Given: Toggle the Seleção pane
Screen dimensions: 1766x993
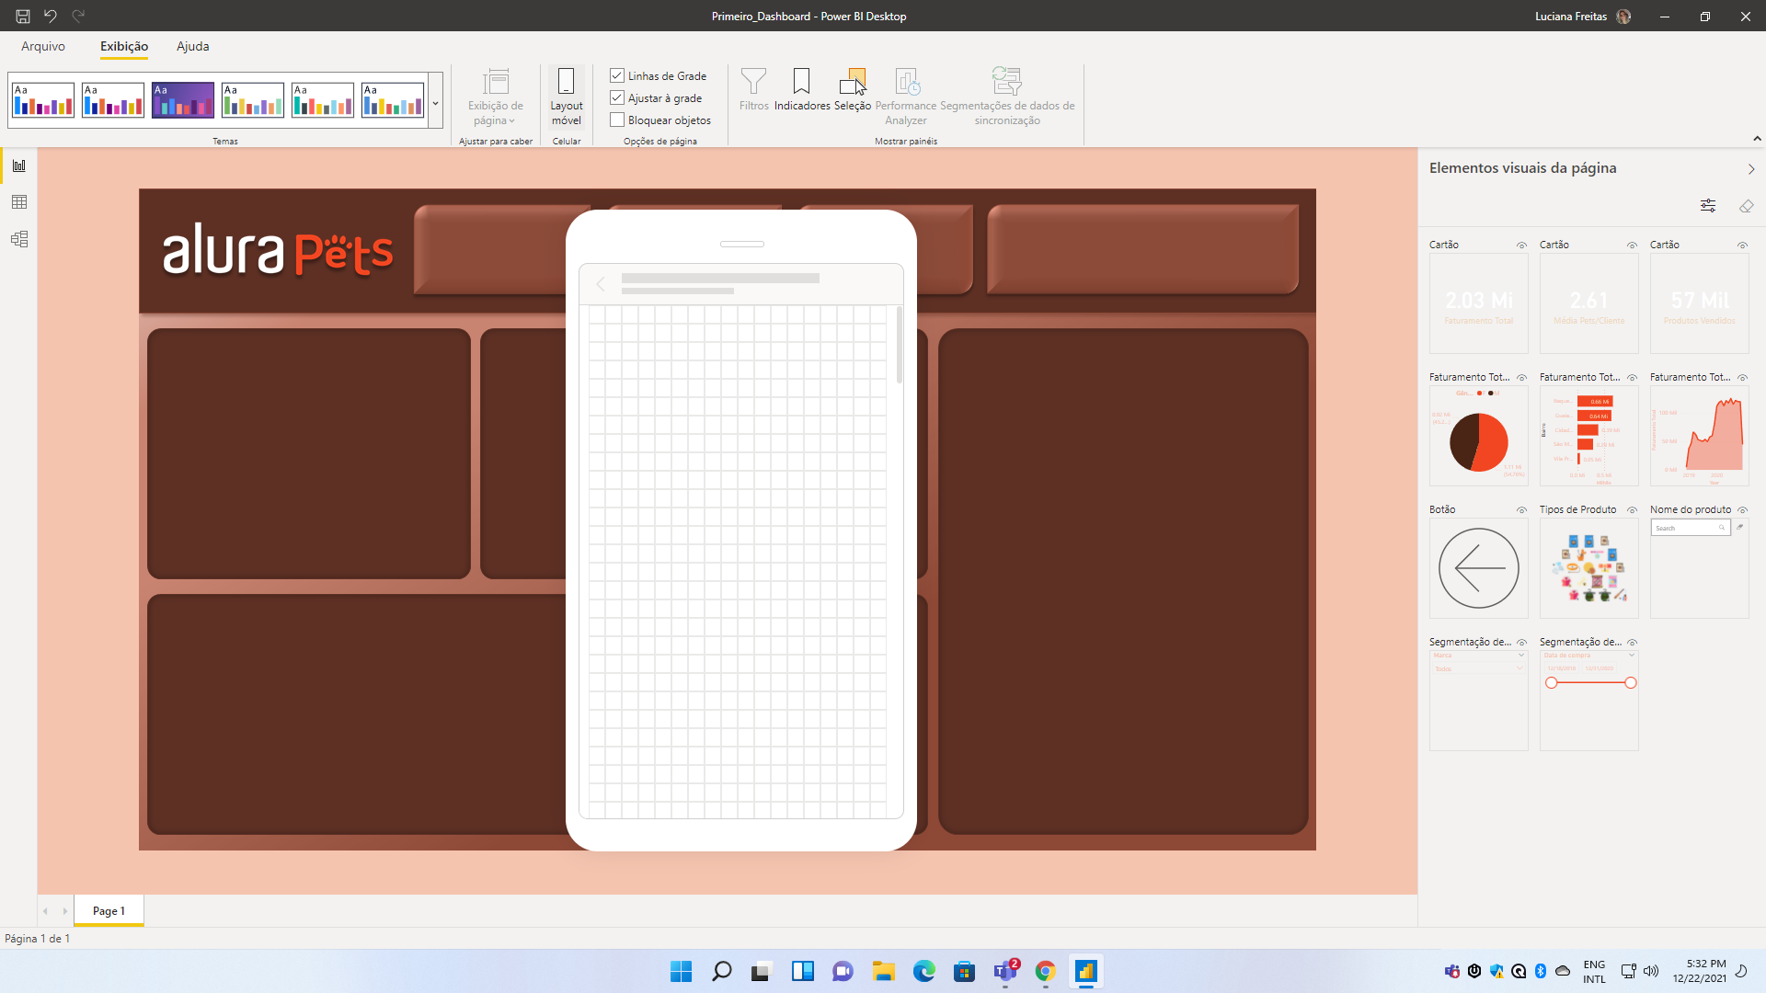Looking at the screenshot, I should (x=853, y=90).
